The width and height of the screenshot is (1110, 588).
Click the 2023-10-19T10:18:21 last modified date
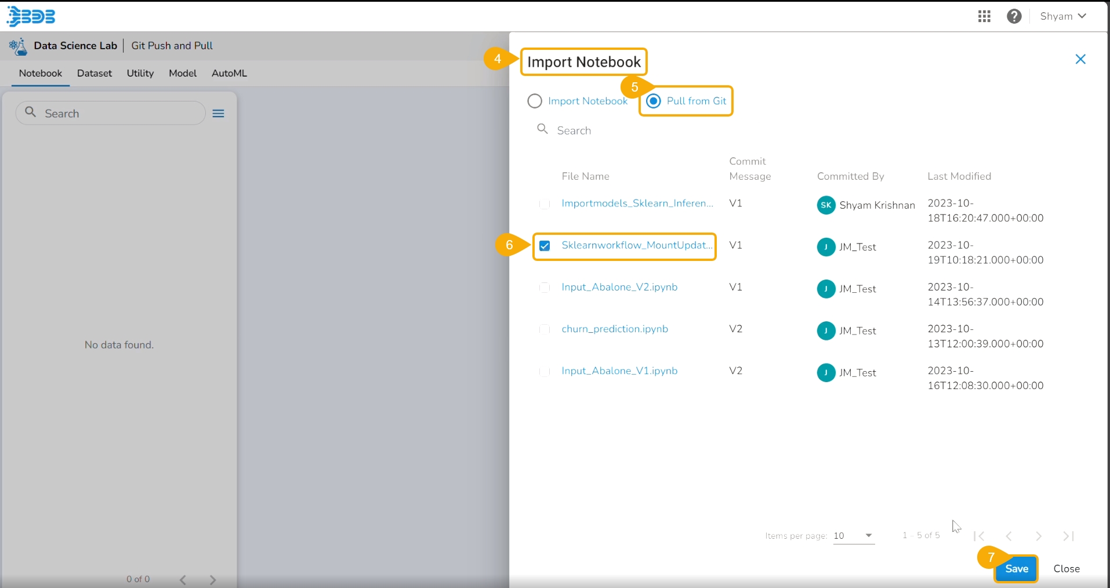tap(985, 253)
